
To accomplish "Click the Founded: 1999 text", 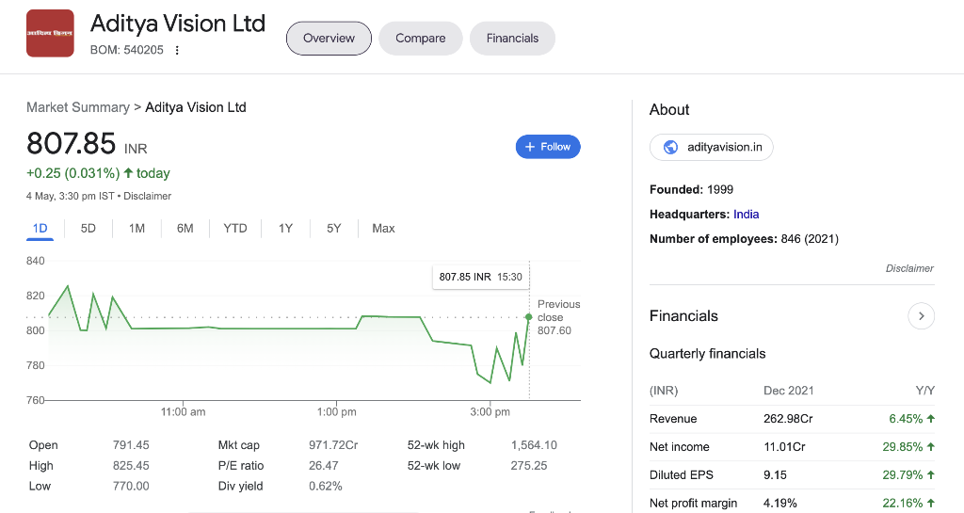I will pyautogui.click(x=692, y=190).
